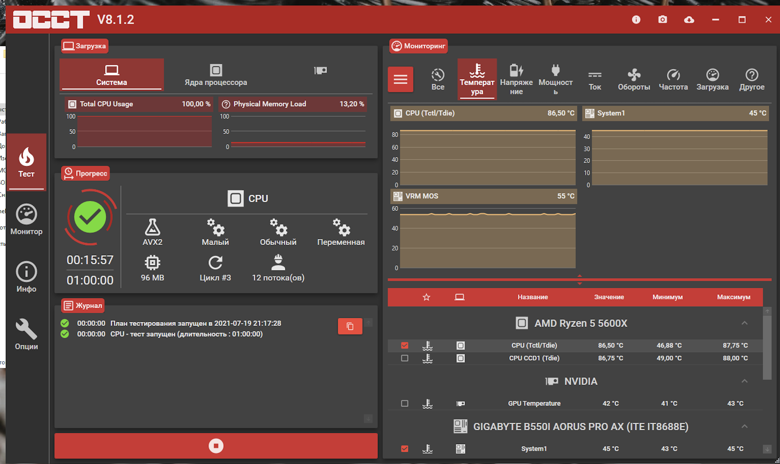
Task: Collapse the NVIDIA sensor group
Action: pos(744,381)
